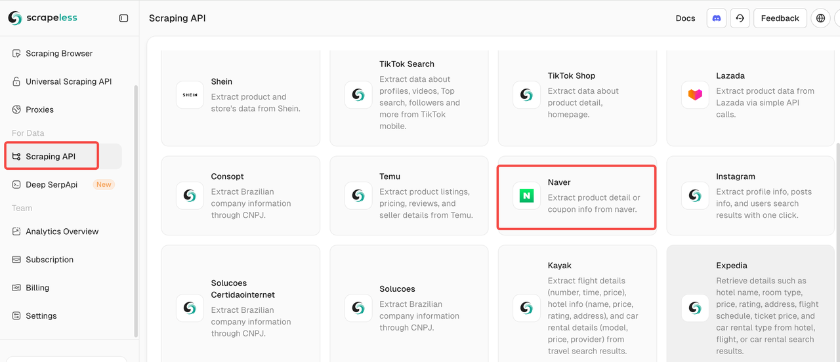The width and height of the screenshot is (840, 362).
Task: Click the support headset icon
Action: 740,18
